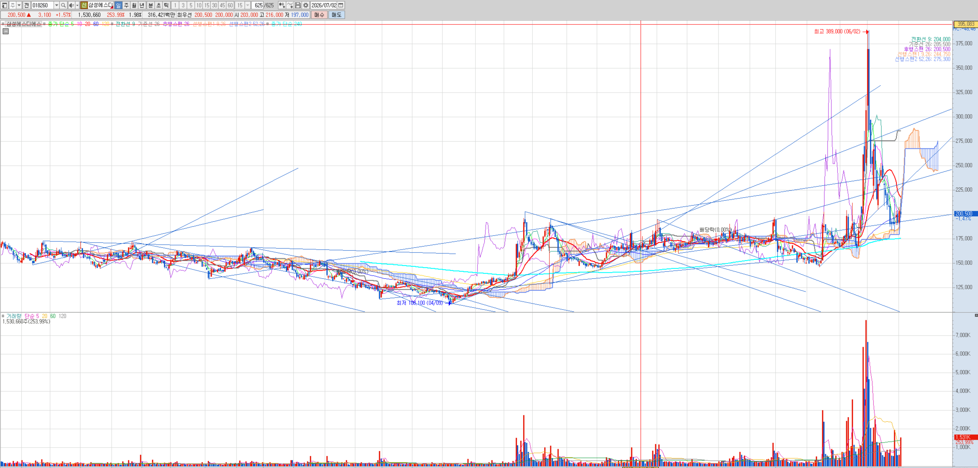
Task: Click the 전환선 9: 204,000 indicator value
Action: [x=931, y=39]
